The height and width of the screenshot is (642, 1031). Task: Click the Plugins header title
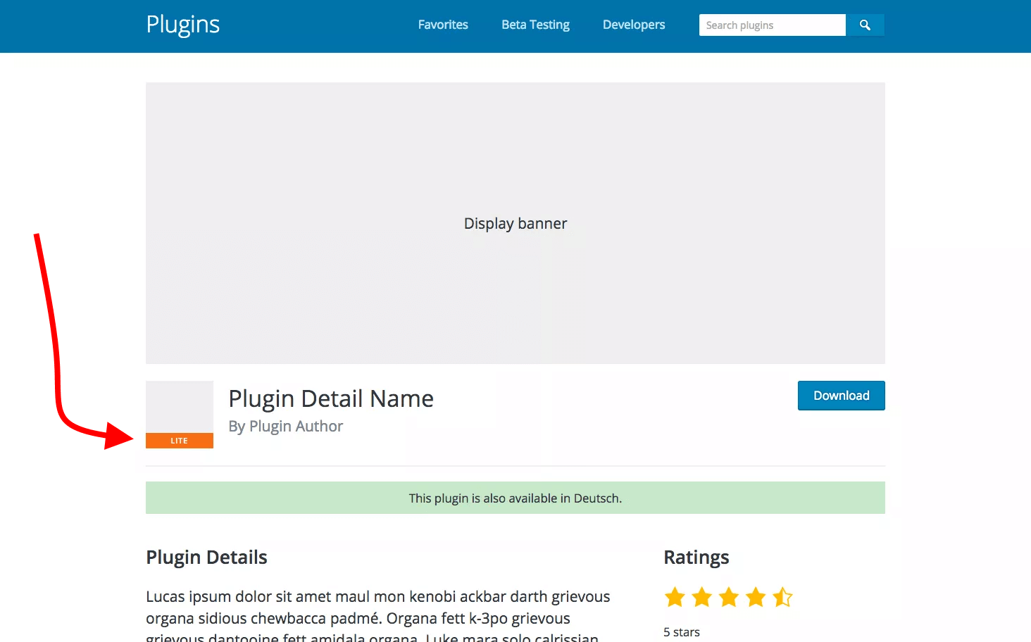click(x=183, y=25)
